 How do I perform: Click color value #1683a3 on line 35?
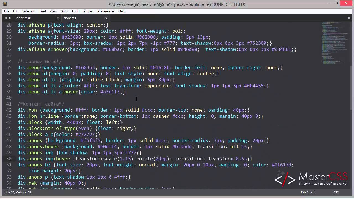[85, 67]
